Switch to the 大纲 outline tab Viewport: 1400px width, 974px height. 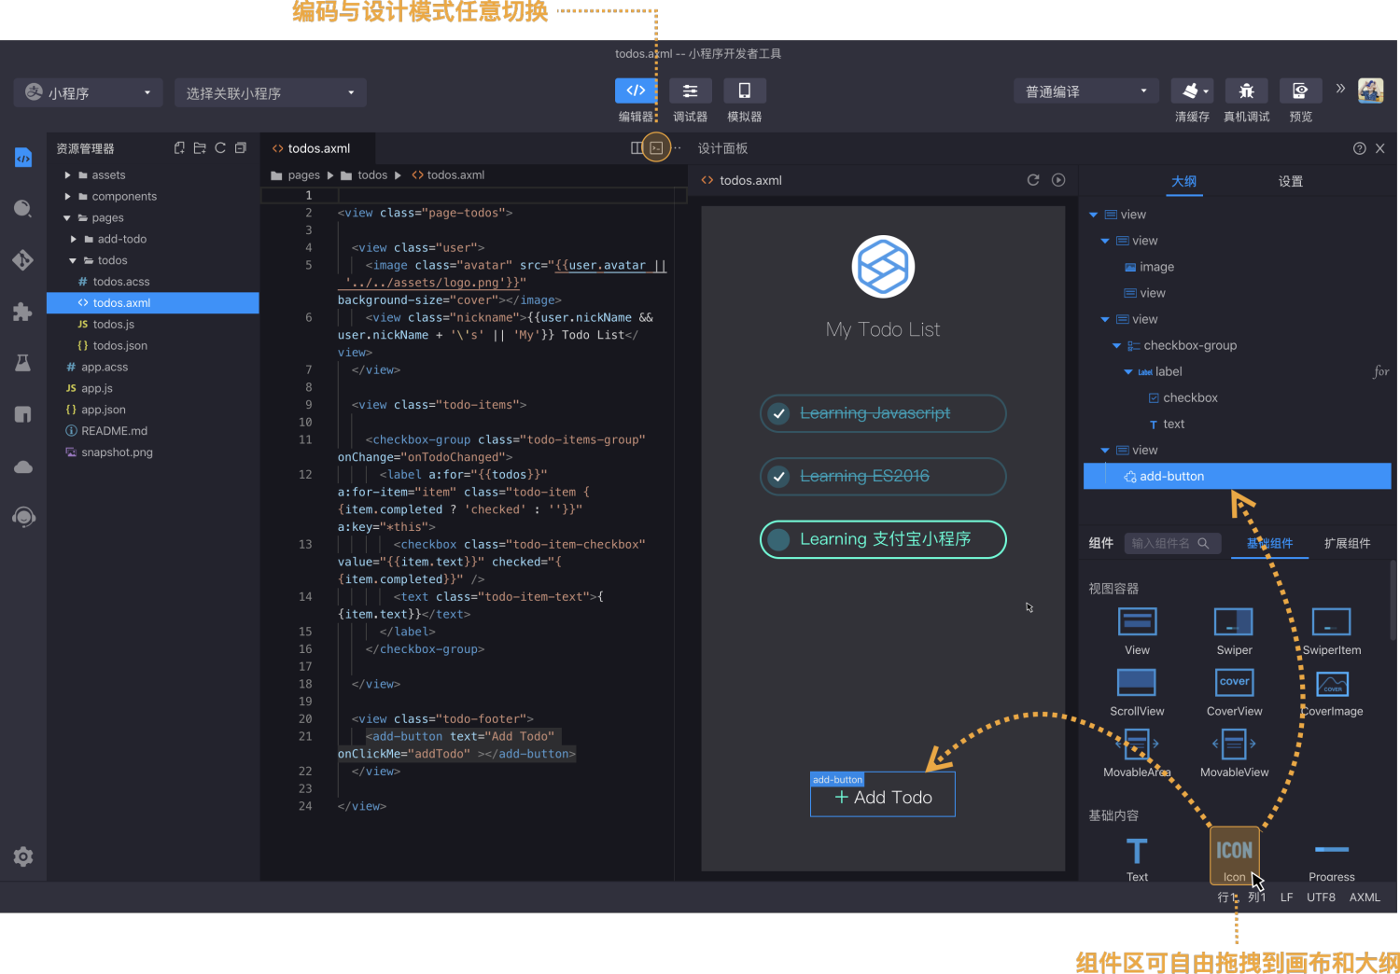coord(1184,181)
